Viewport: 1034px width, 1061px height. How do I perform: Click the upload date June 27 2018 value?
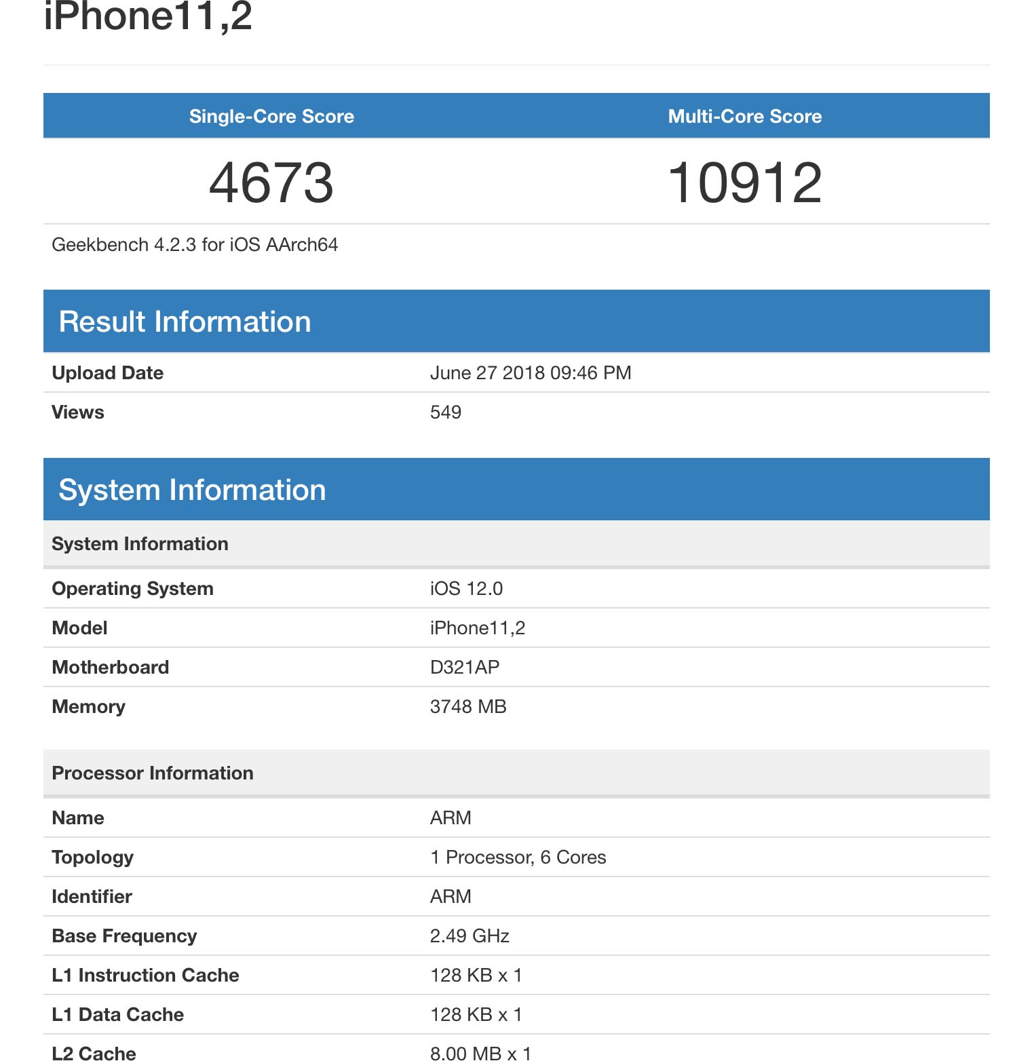[x=530, y=373]
